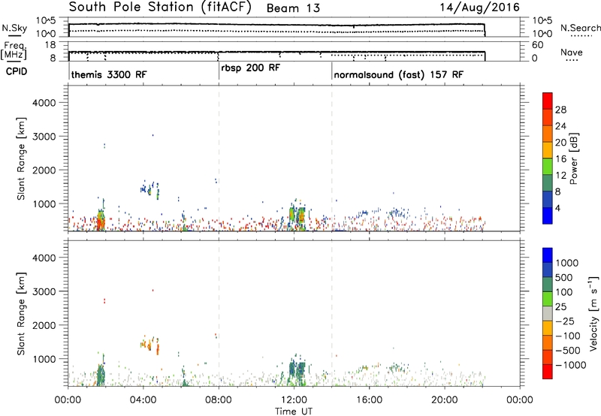Click the 20:00 time tick label
Screen dimensions: 601x416
click(x=445, y=400)
